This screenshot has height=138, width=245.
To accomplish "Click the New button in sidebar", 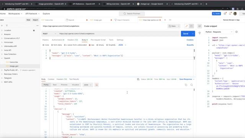I will click(28, 20).
